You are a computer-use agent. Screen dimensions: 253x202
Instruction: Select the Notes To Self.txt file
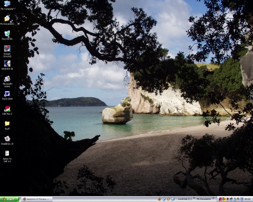point(7,154)
